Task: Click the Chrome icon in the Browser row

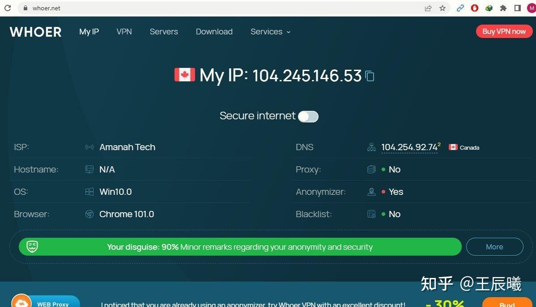Action: 89,214
